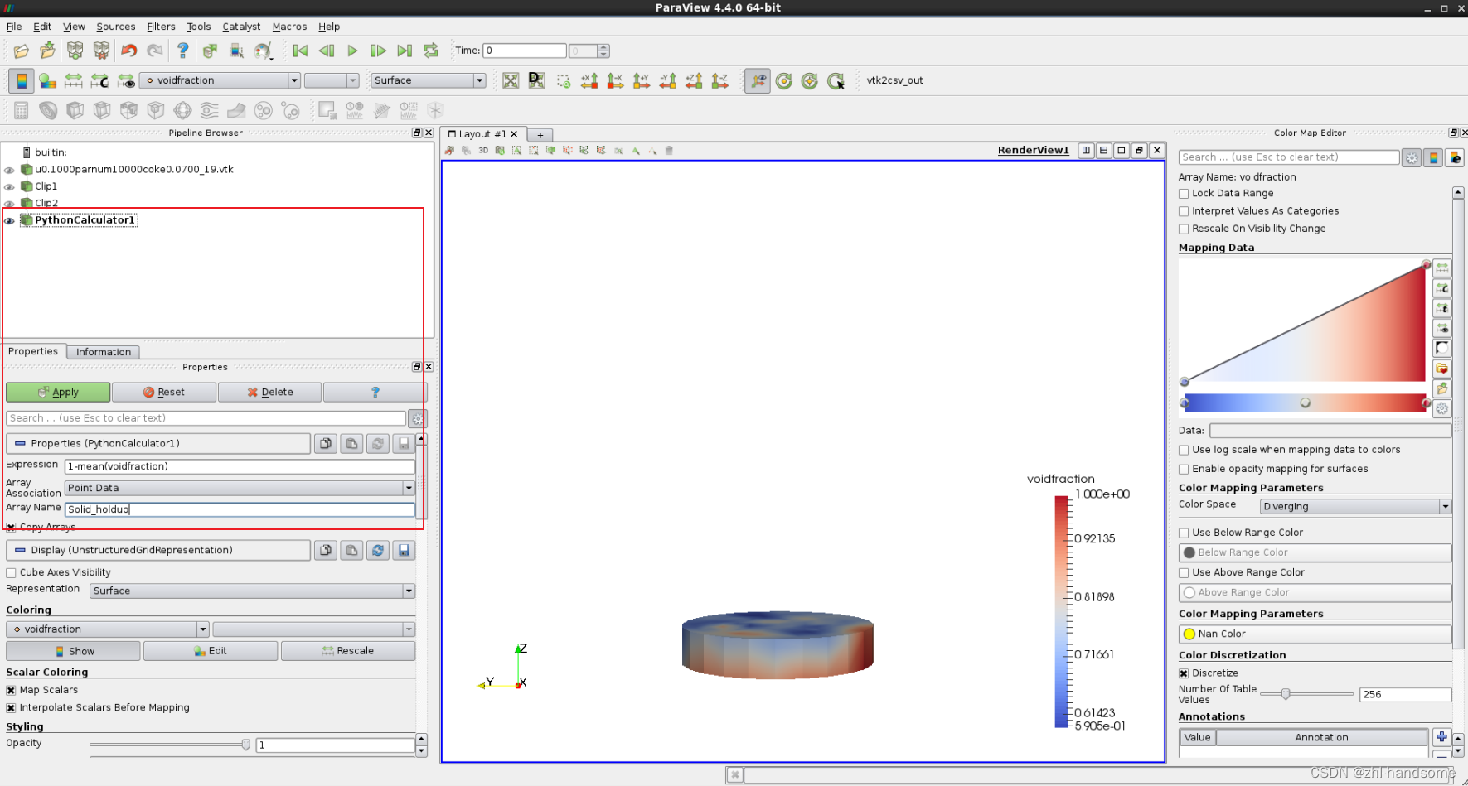Disable the Discretize checkbox

[1184, 673]
